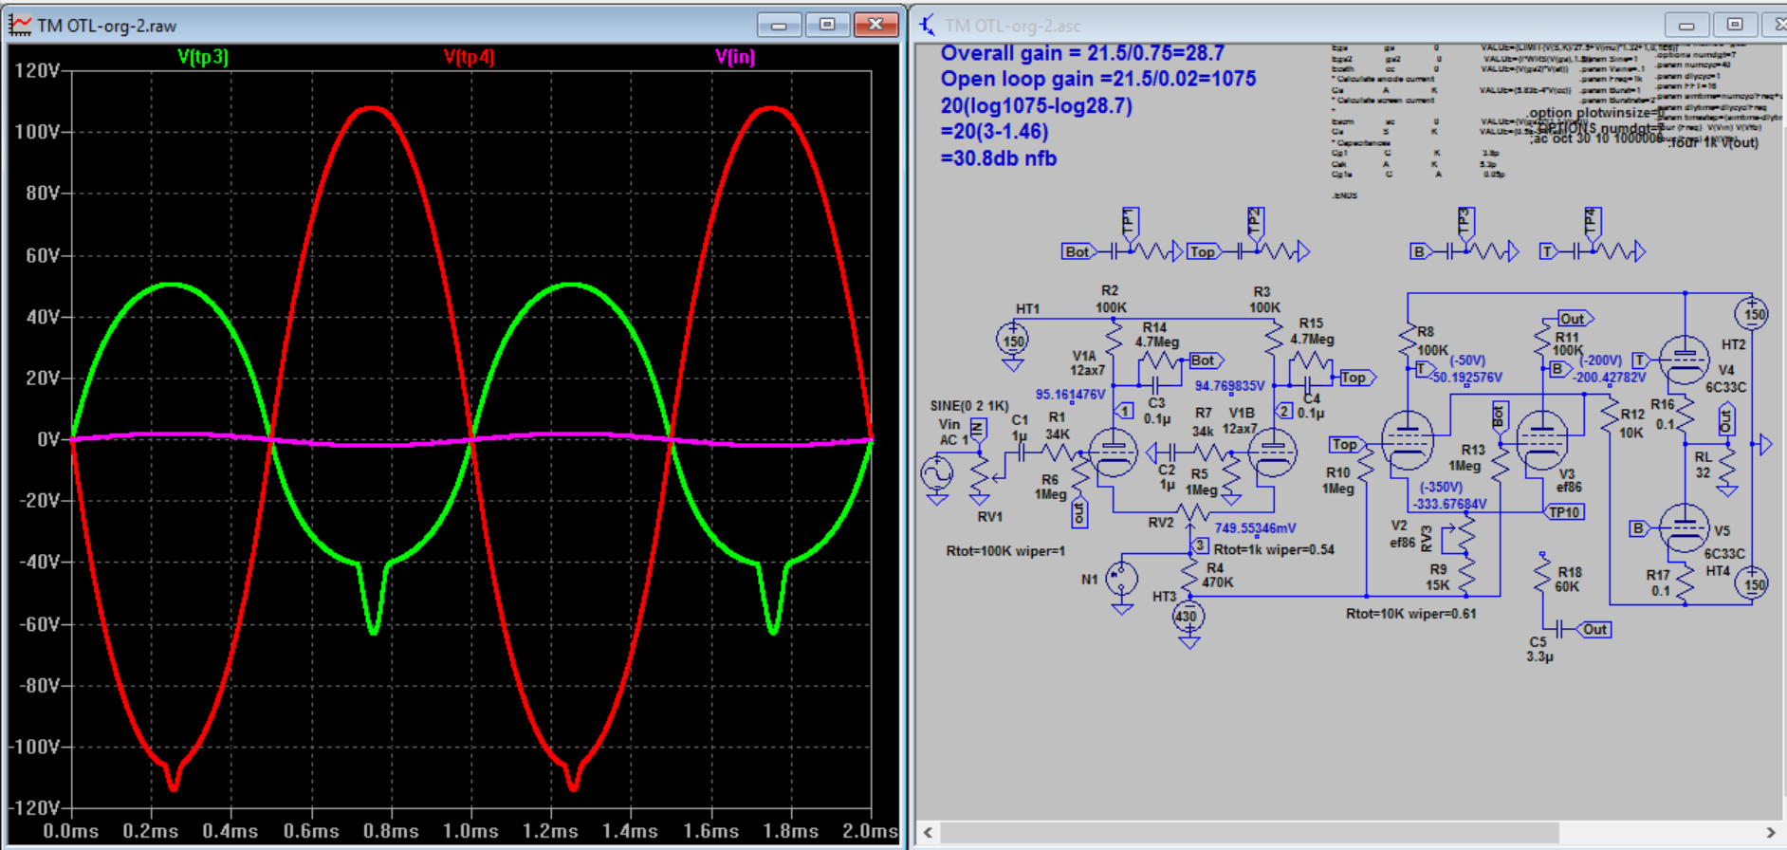Select the RL 32 load resistor

pyautogui.click(x=1727, y=467)
